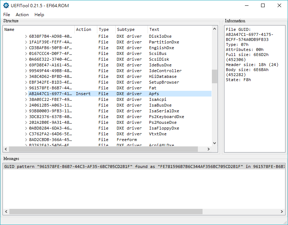Sort by the Name column header
The width and height of the screenshot is (288, 225).
[38, 29]
